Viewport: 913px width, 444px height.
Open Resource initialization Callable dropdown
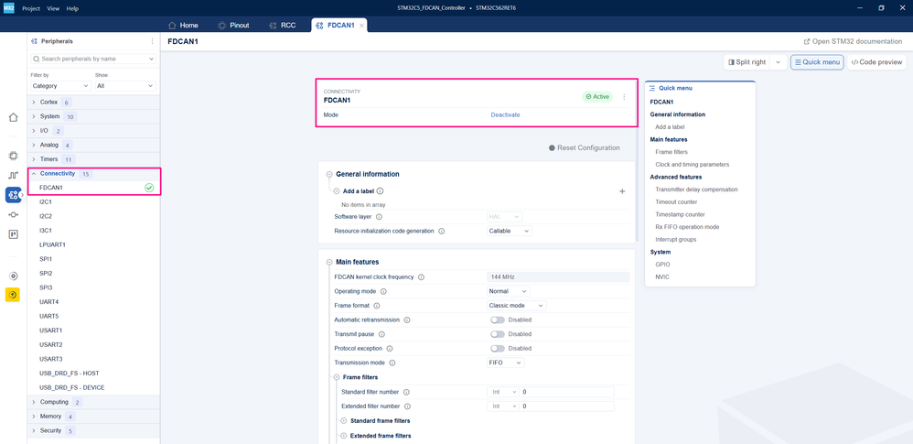(x=510, y=232)
